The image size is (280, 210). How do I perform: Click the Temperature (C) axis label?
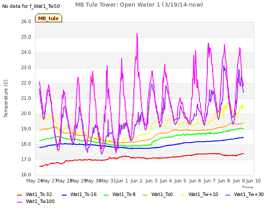click(x=6, y=98)
